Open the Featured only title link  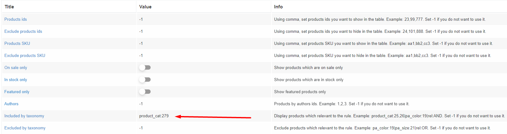coord(17,92)
